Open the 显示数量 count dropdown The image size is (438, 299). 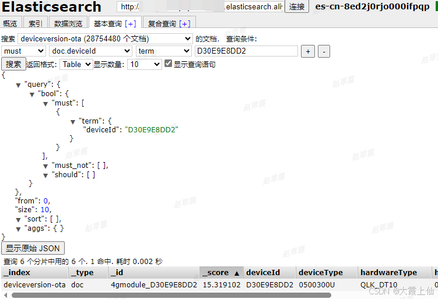[145, 65]
